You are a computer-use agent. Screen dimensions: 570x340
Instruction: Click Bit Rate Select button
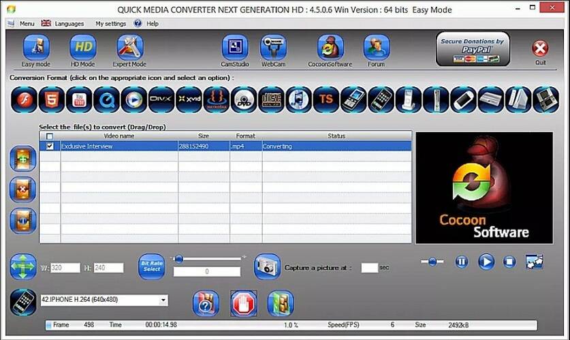tap(152, 266)
